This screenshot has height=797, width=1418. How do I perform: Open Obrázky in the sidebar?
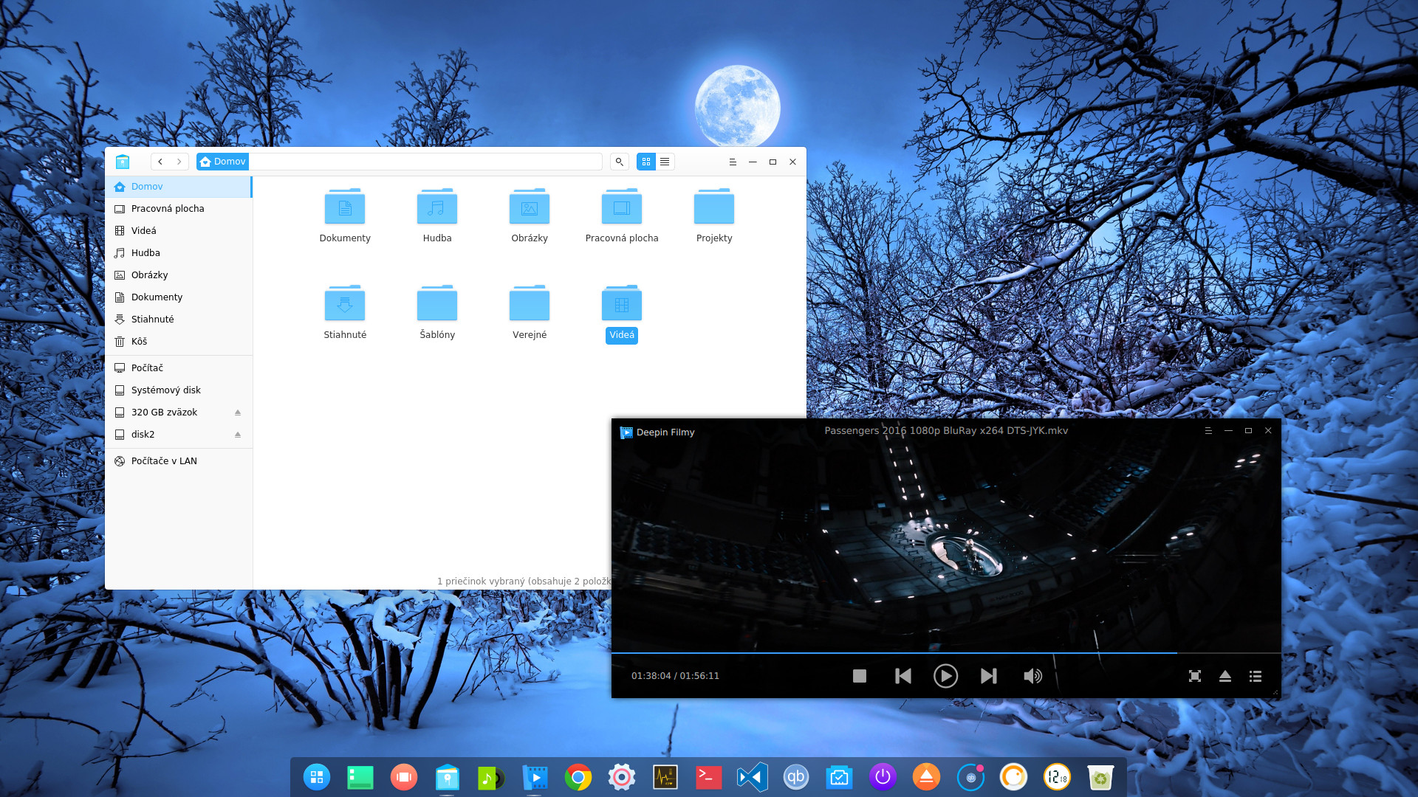pyautogui.click(x=178, y=275)
